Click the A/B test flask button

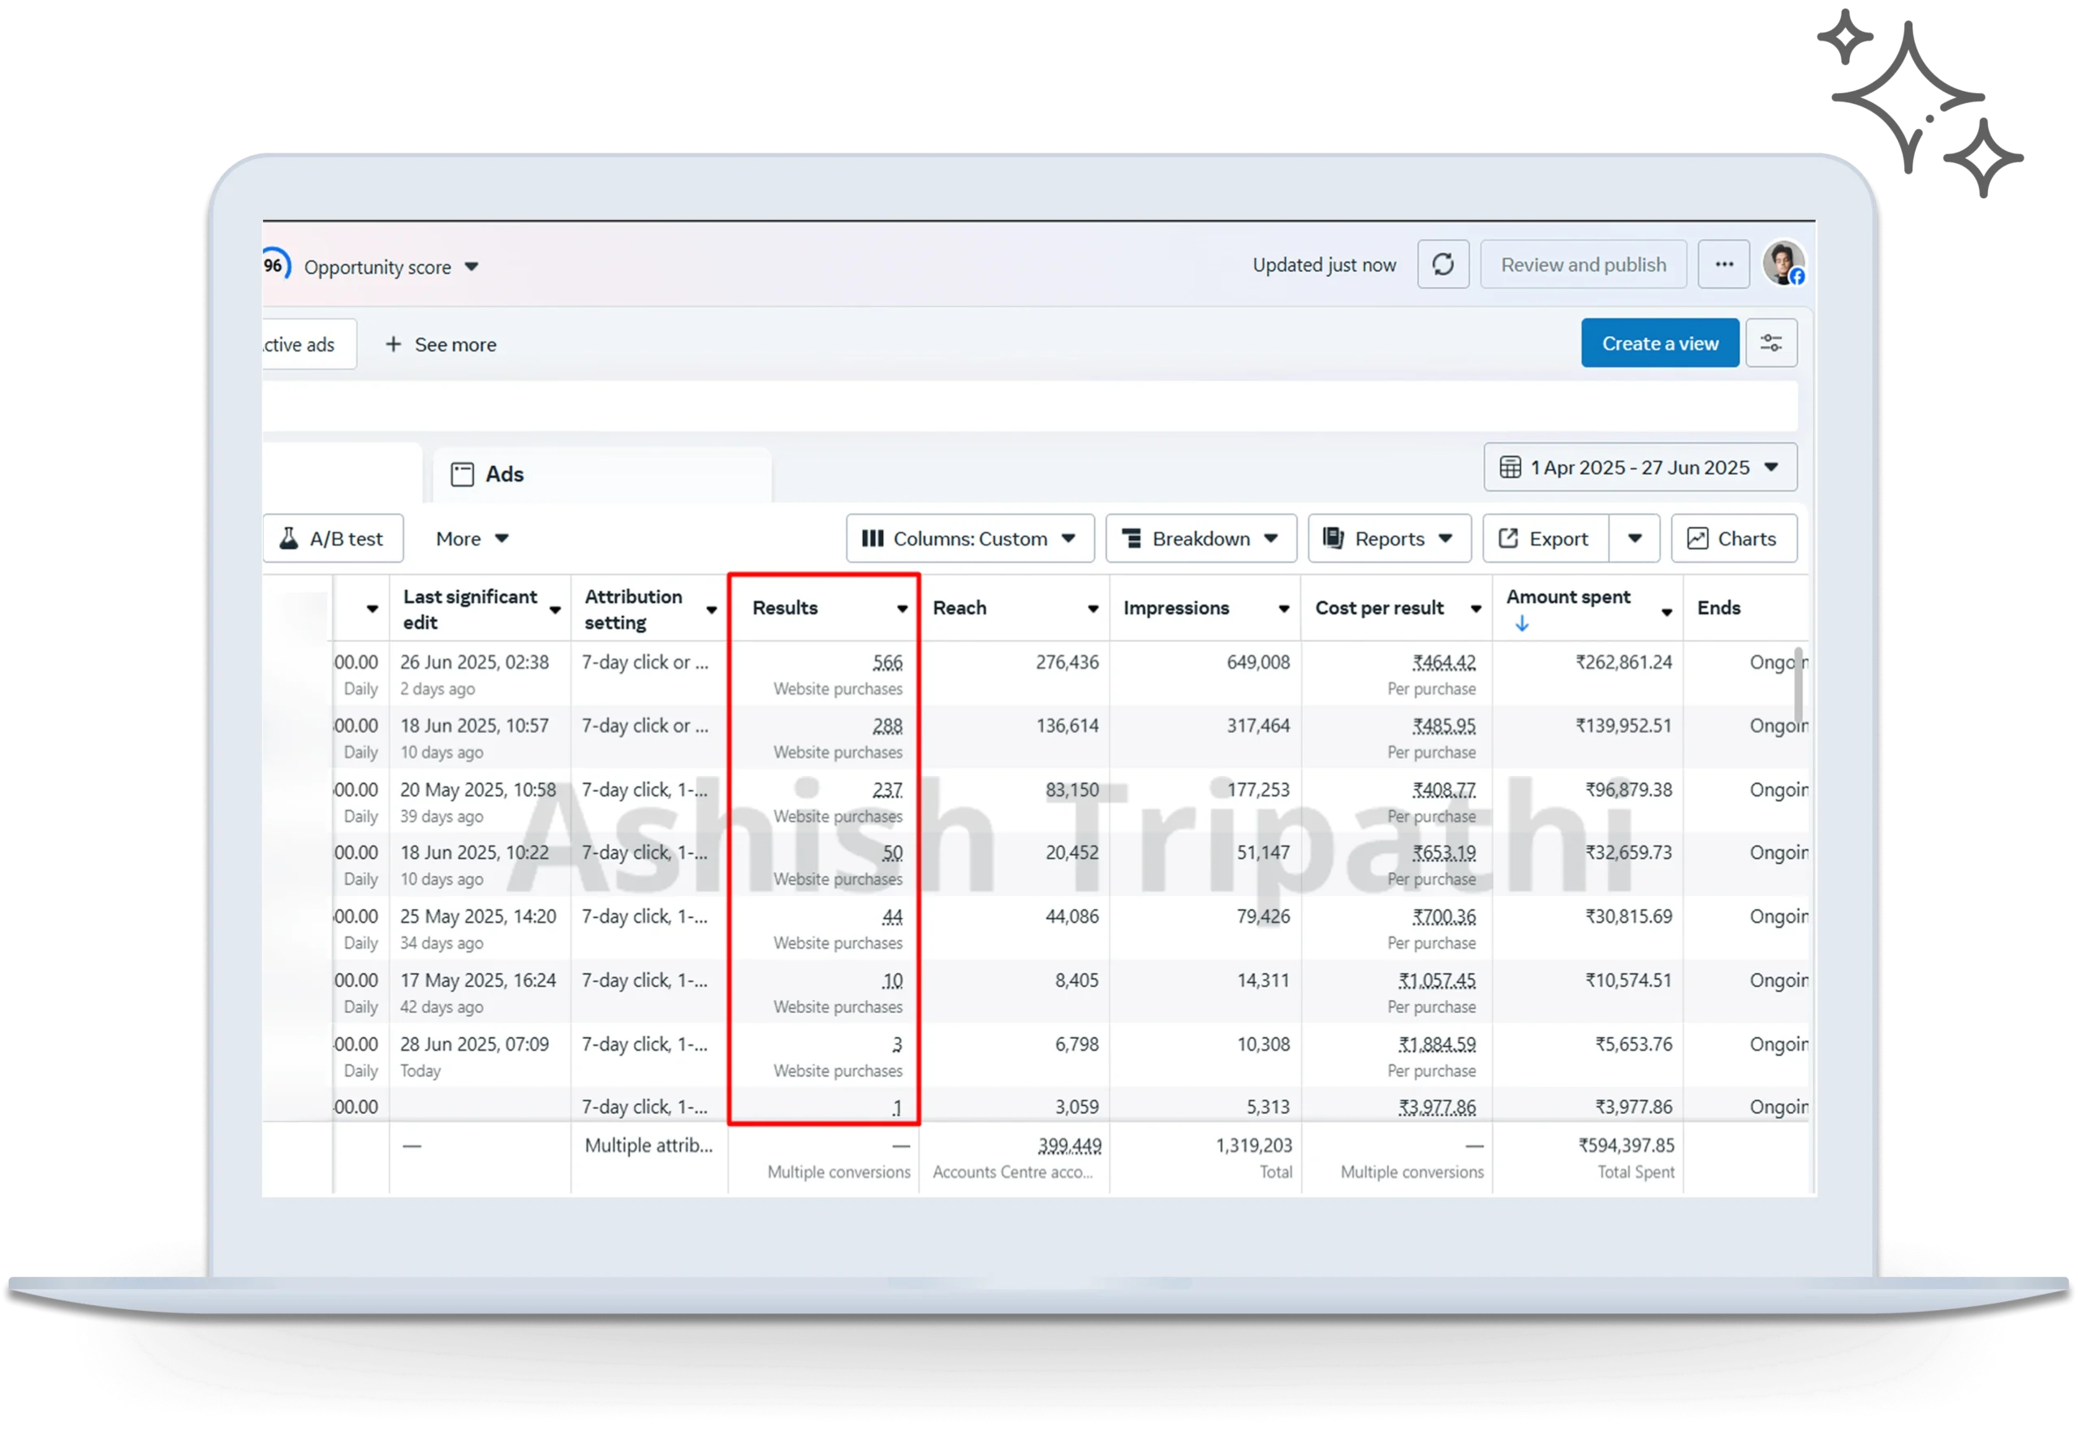[x=333, y=539]
